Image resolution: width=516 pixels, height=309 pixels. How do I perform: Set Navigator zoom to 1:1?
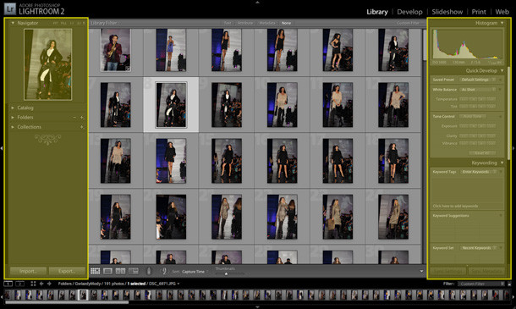72,23
